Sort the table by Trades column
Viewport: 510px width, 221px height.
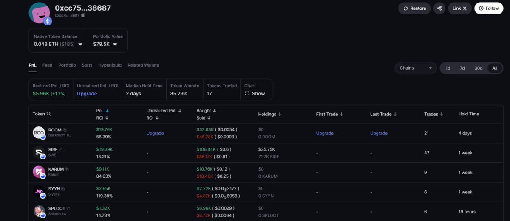pos(433,114)
